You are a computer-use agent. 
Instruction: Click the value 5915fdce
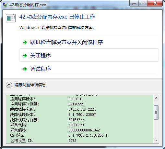[x=76, y=120]
